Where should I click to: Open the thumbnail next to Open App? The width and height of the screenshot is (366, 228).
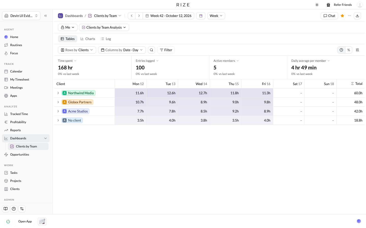(x=42, y=221)
